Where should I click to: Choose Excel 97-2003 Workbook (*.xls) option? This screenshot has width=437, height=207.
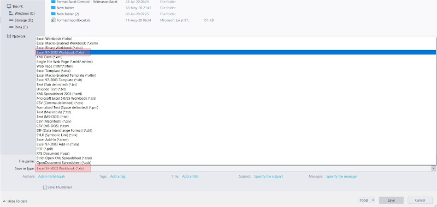(x=236, y=52)
